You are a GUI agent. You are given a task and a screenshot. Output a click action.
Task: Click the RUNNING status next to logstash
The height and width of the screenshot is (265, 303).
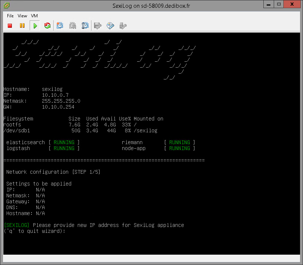[64, 148]
